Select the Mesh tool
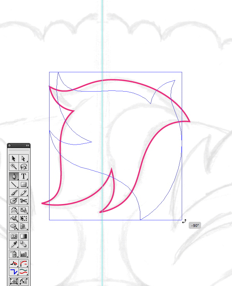This screenshot has width=232, height=286. point(14,236)
